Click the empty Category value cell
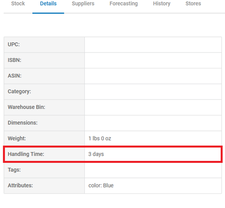 tap(153, 92)
